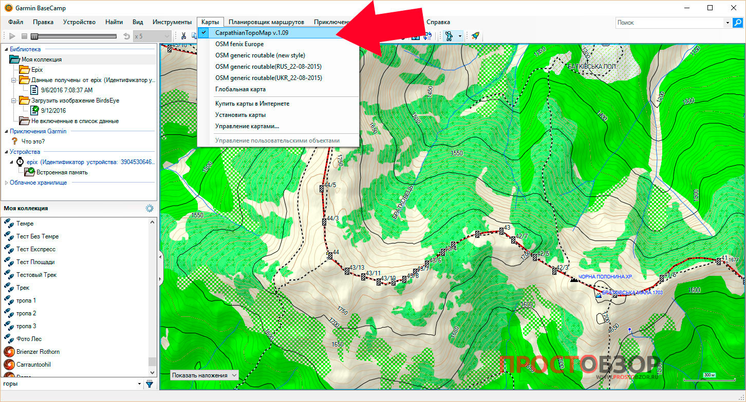The height and width of the screenshot is (402, 746).
Task: Click the filter funnel icon
Action: click(150, 384)
